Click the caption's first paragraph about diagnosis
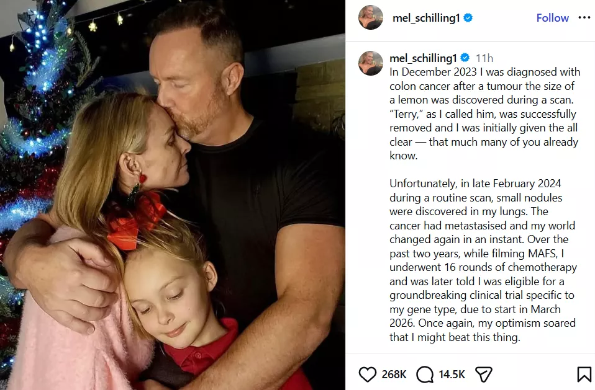The image size is (595, 390). (484, 113)
